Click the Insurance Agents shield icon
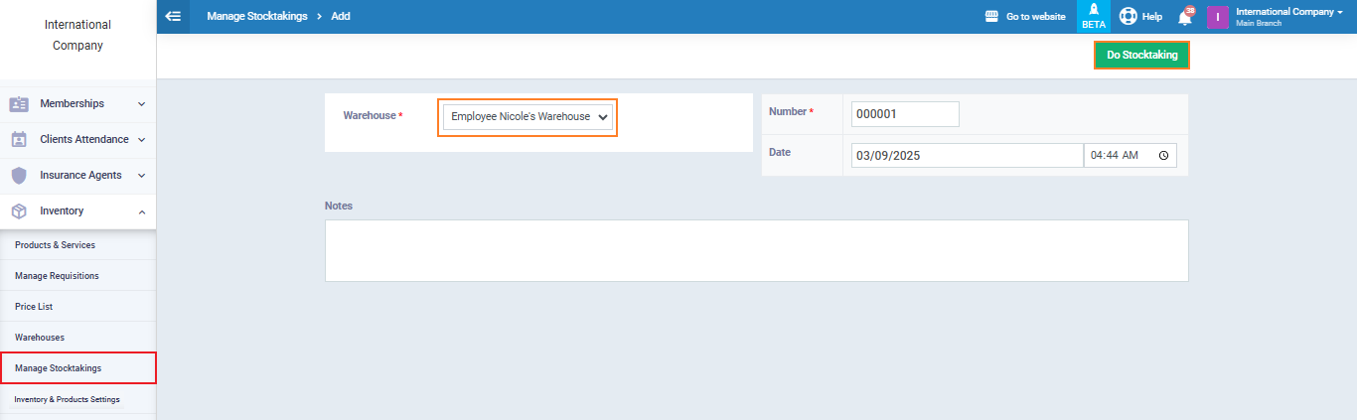 (19, 175)
